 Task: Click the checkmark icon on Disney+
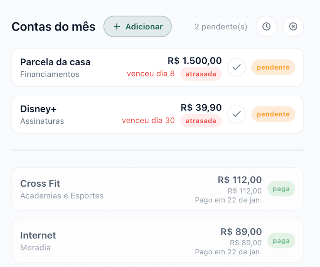[x=237, y=114]
